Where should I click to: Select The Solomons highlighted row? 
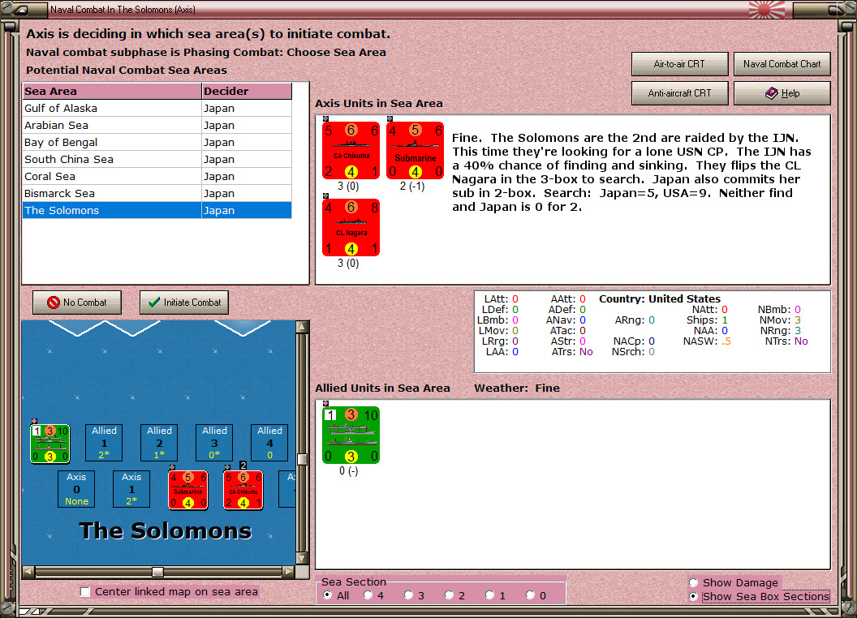click(x=157, y=210)
